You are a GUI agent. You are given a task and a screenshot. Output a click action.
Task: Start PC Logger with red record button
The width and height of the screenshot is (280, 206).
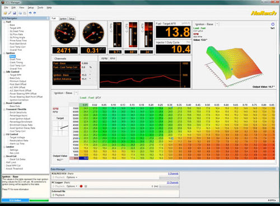click(81, 186)
